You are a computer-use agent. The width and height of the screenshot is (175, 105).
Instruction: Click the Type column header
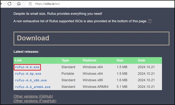65,60
